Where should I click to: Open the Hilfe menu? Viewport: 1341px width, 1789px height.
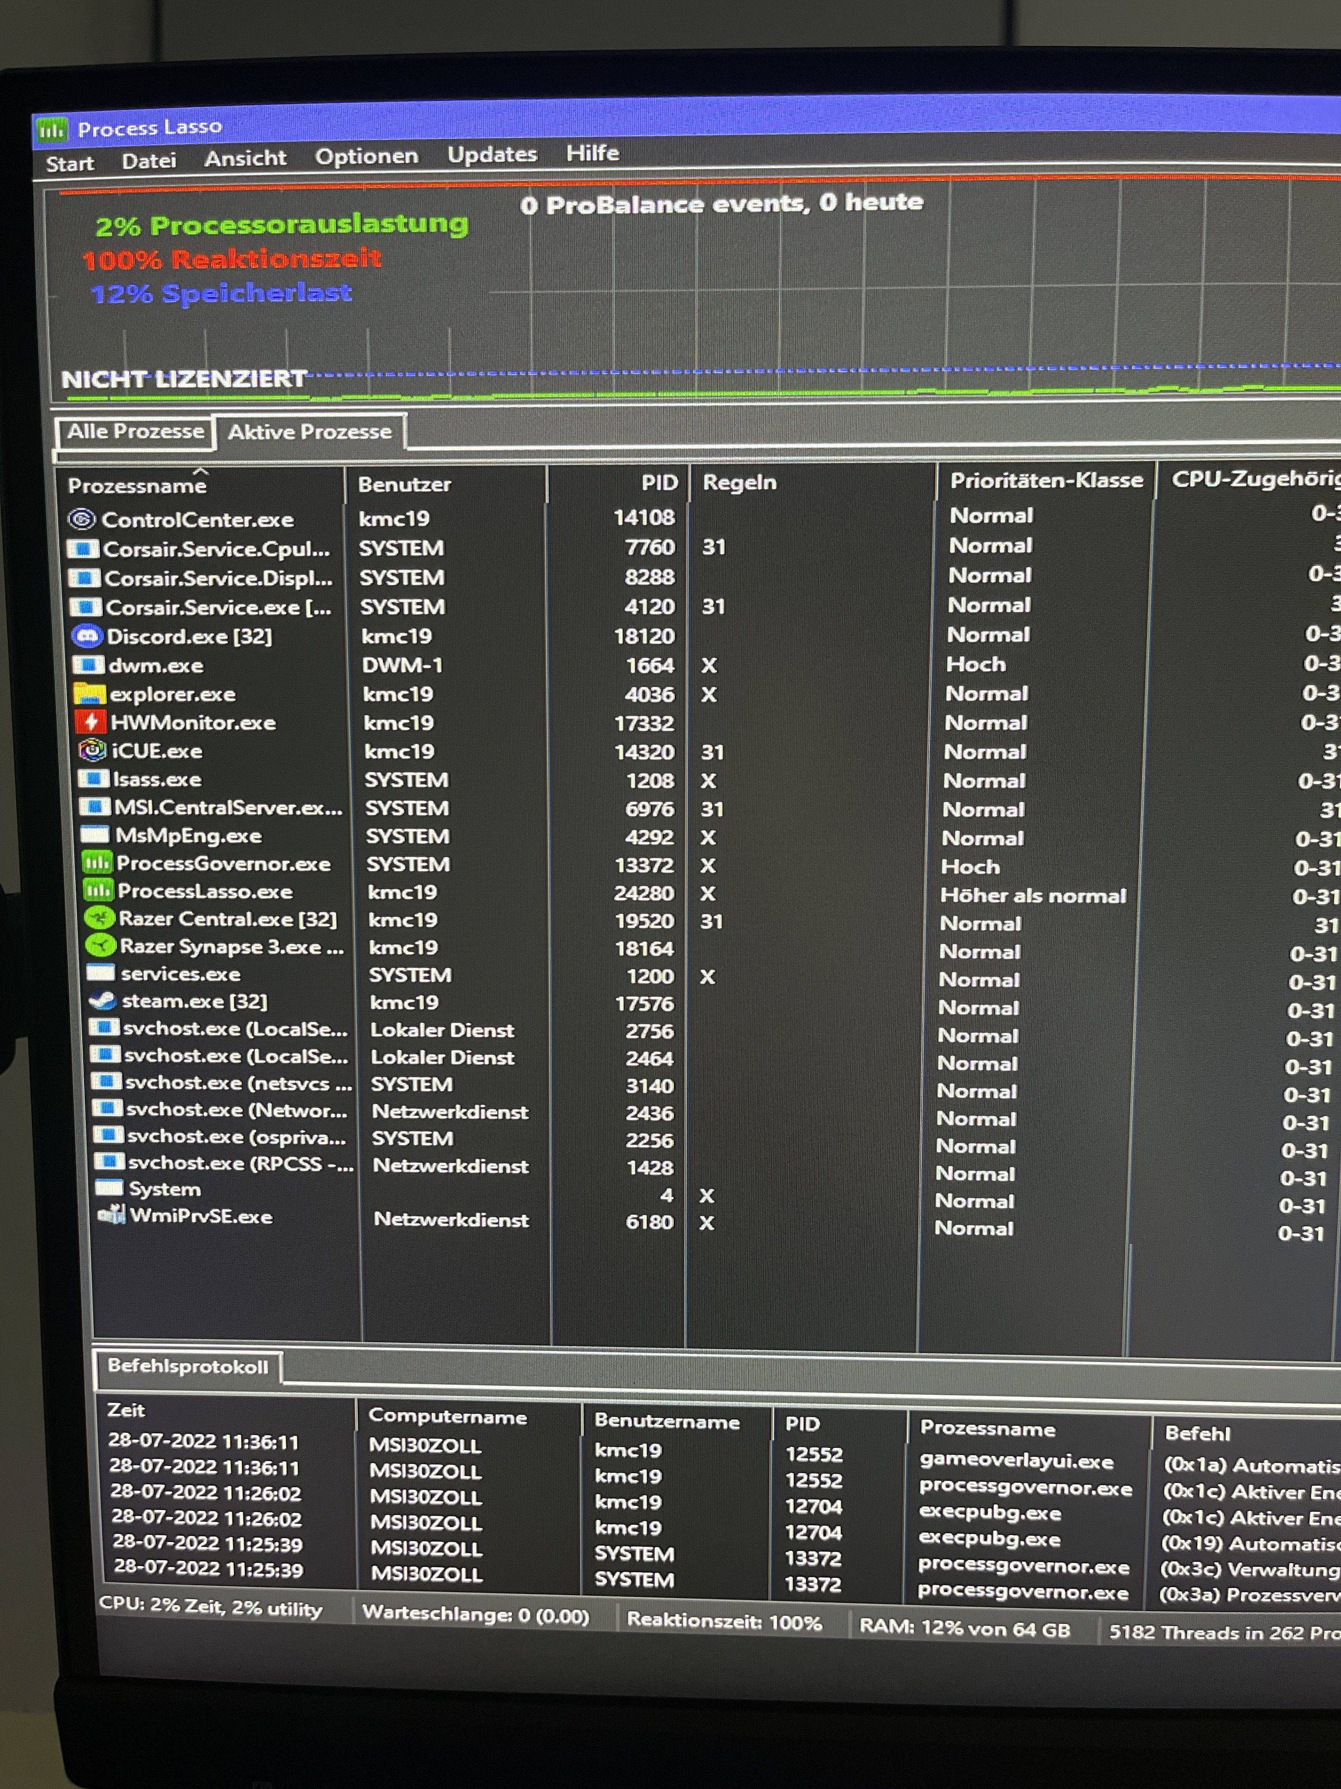[592, 153]
